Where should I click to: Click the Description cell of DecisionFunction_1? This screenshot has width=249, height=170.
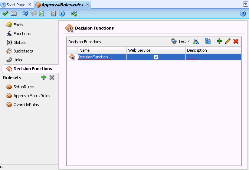[213, 57]
